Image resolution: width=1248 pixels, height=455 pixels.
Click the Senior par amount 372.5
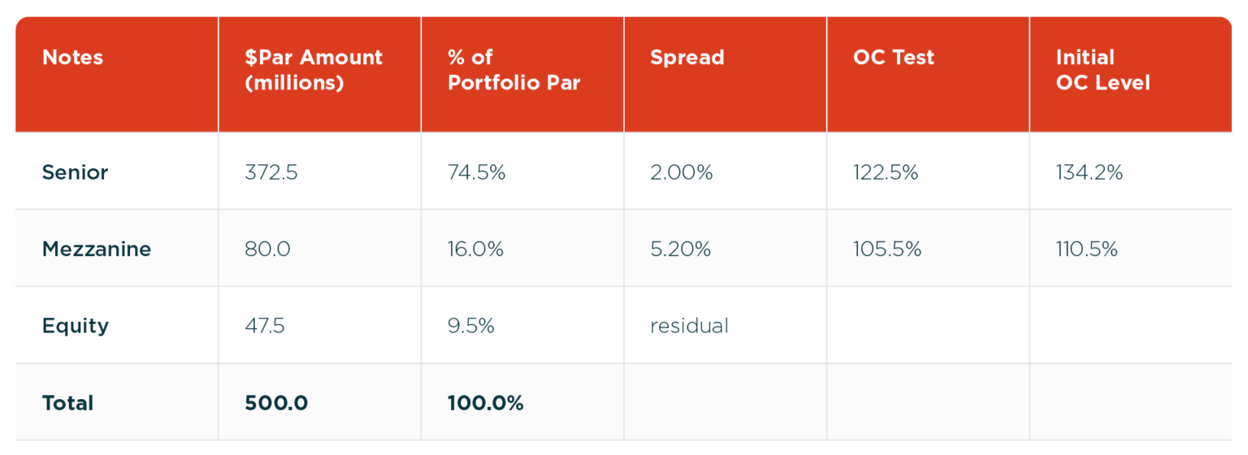point(271,172)
